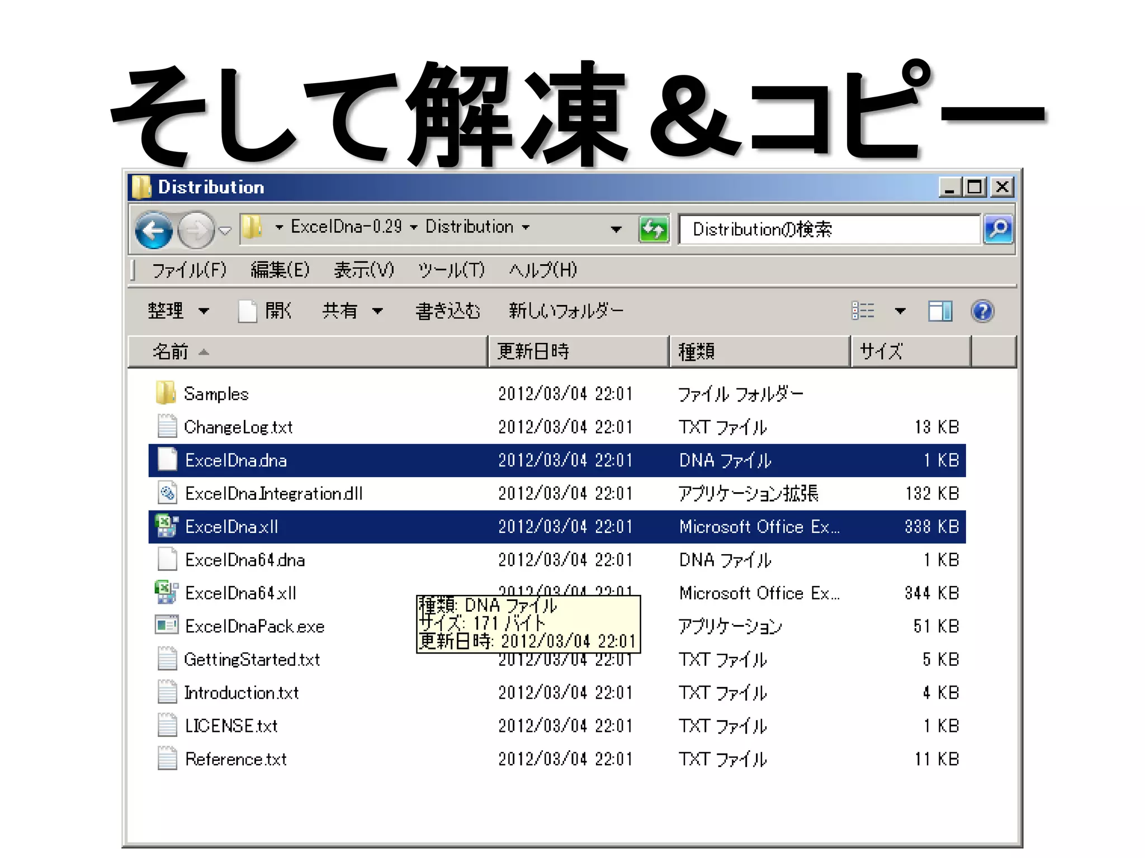
Task: Click the Back navigation arrow
Action: coord(154,230)
